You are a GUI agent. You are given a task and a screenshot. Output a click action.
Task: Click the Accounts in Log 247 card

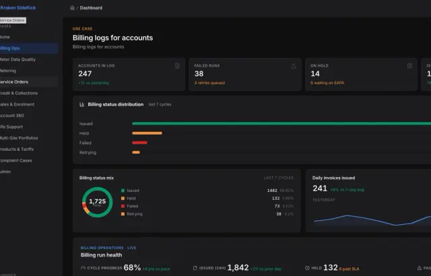129,74
